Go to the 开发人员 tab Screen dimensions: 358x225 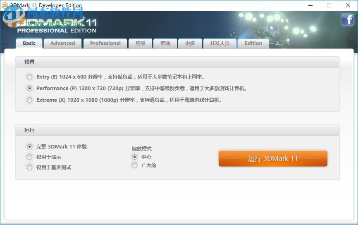click(x=220, y=43)
